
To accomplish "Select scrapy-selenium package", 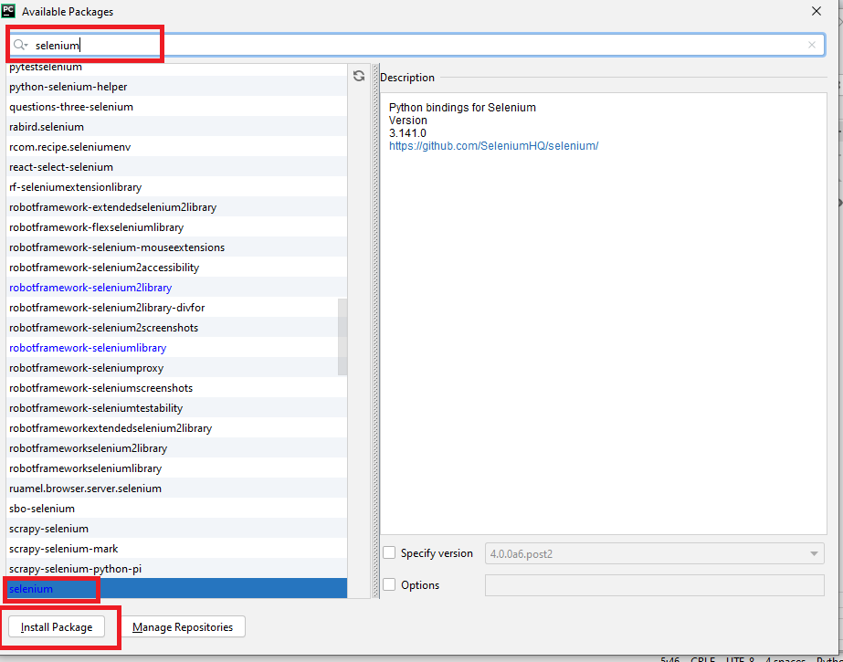I will (x=177, y=528).
